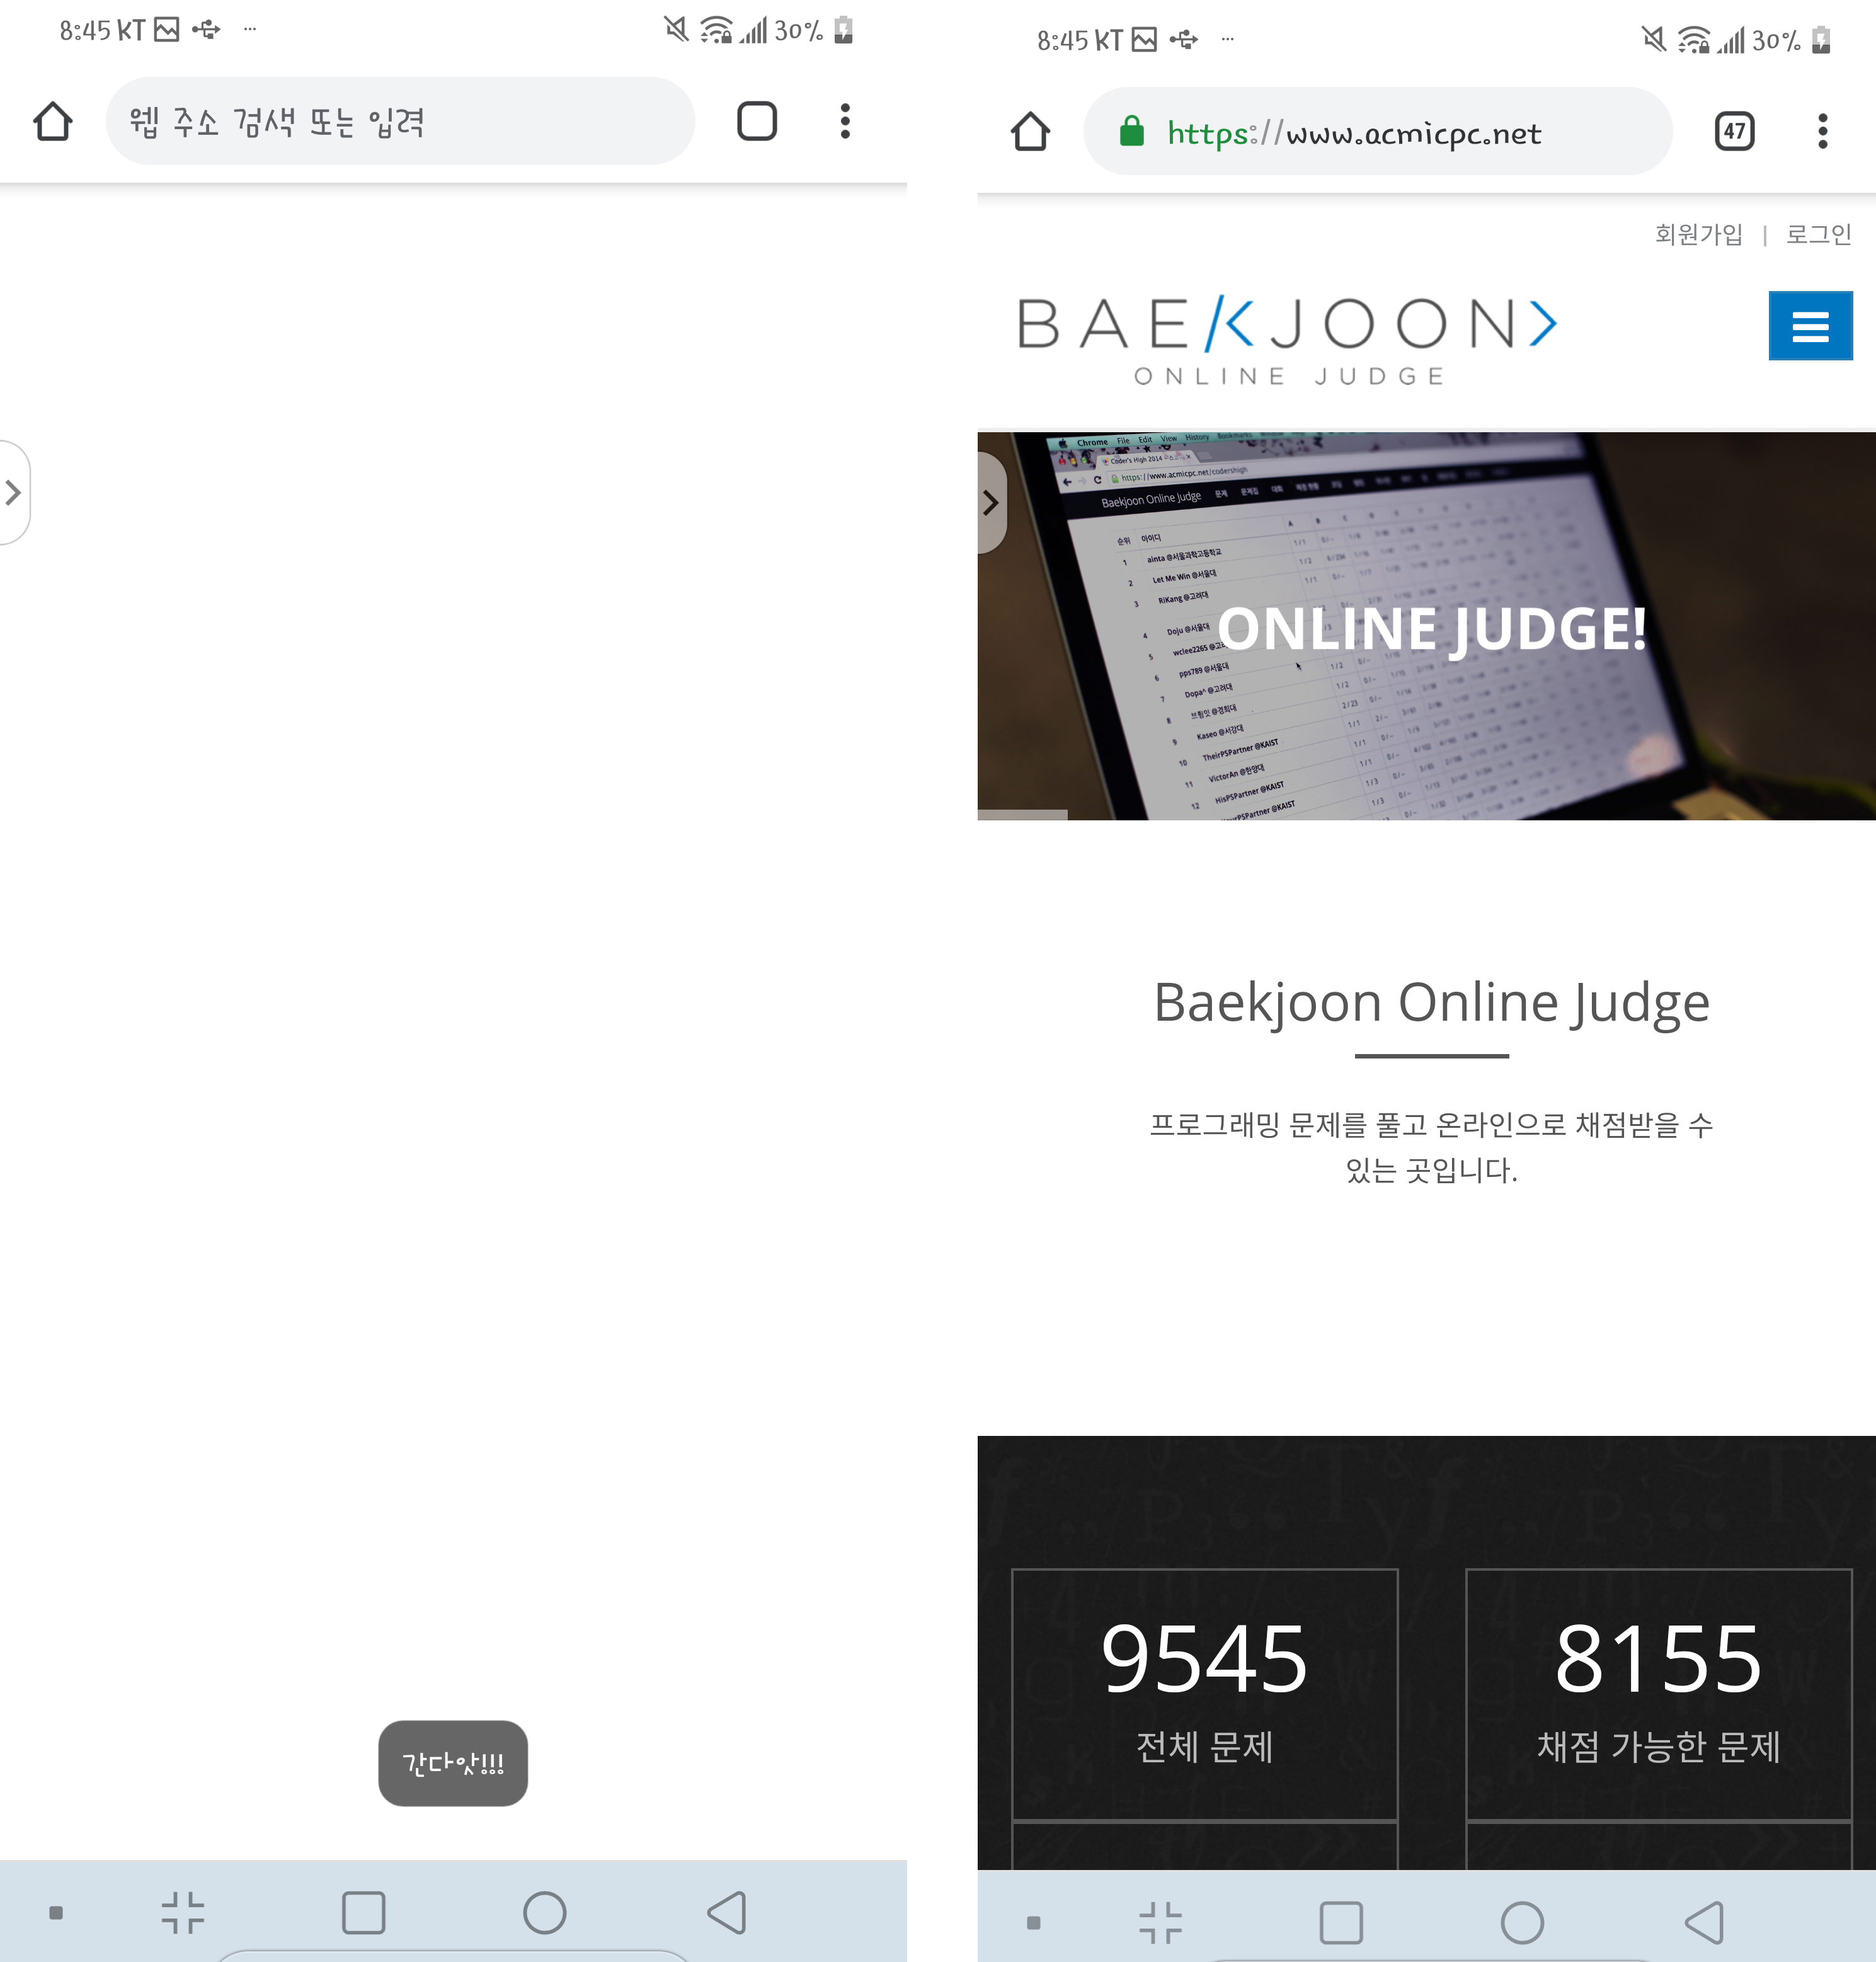Screen dimensions: 1876x1962
Task: Open empty tab switcher in left browser
Action: pyautogui.click(x=756, y=122)
